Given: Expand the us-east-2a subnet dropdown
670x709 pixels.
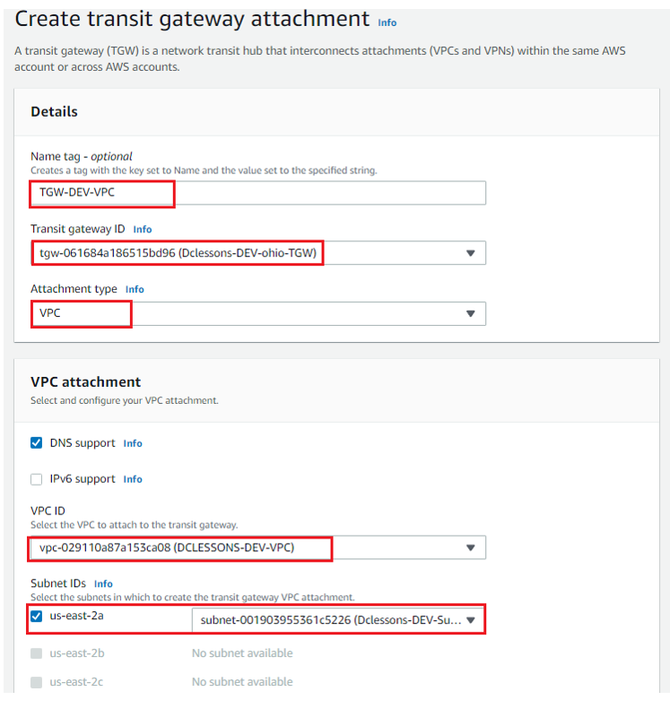Looking at the screenshot, I should (338, 620).
